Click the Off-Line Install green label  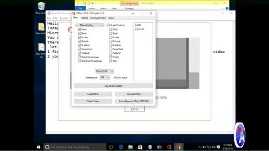coord(121,78)
